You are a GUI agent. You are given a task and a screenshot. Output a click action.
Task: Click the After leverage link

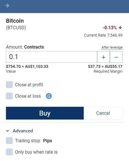pyautogui.click(x=112, y=47)
